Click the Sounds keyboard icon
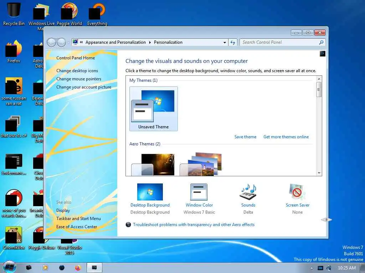The width and height of the screenshot is (365, 273). [248, 192]
